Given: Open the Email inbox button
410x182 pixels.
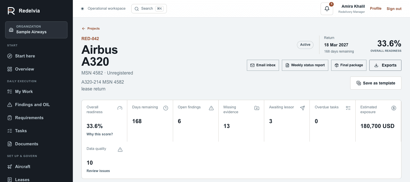Looking at the screenshot, I should click(263, 65).
